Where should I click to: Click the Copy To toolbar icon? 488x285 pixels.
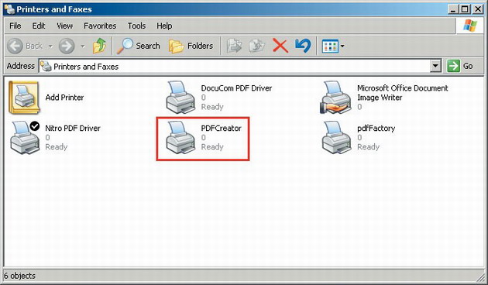tap(256, 46)
